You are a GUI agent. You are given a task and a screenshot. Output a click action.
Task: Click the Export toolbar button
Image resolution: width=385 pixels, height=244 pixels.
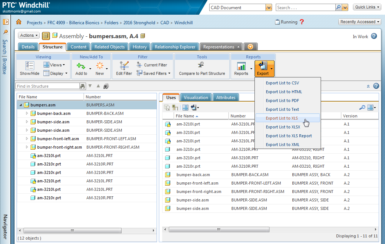[264, 69]
